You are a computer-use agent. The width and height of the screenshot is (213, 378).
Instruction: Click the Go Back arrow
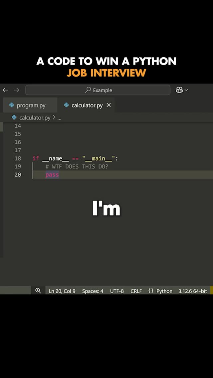point(5,90)
